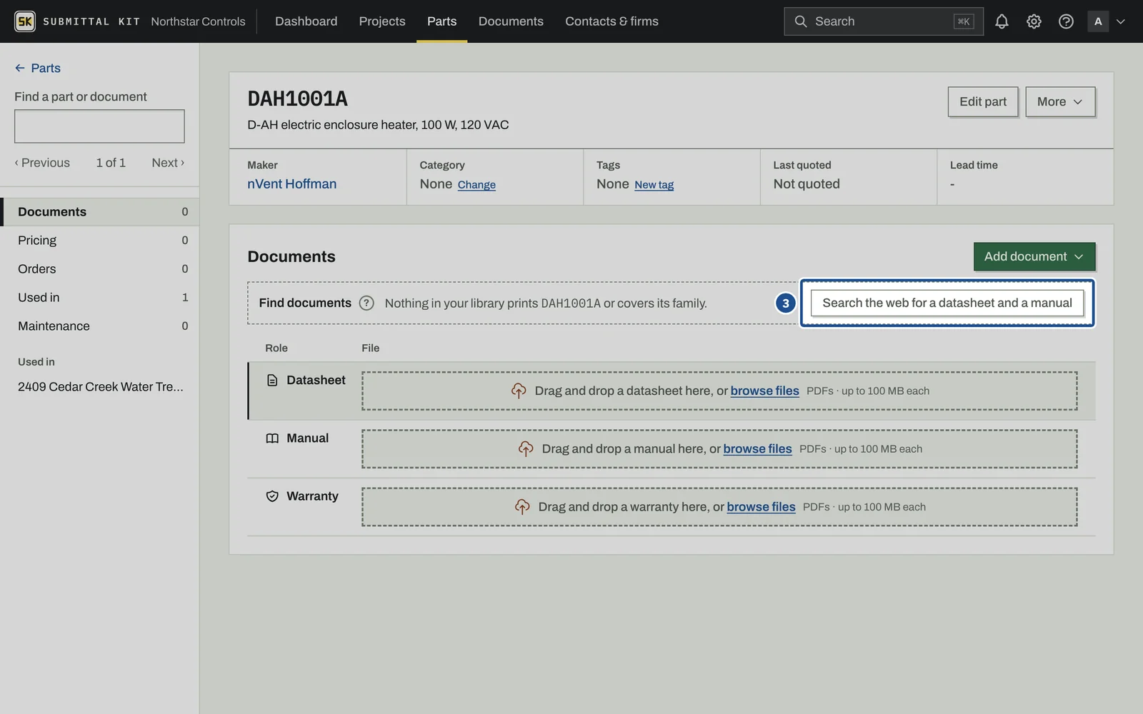Select Orders in the sidebar

click(100, 269)
